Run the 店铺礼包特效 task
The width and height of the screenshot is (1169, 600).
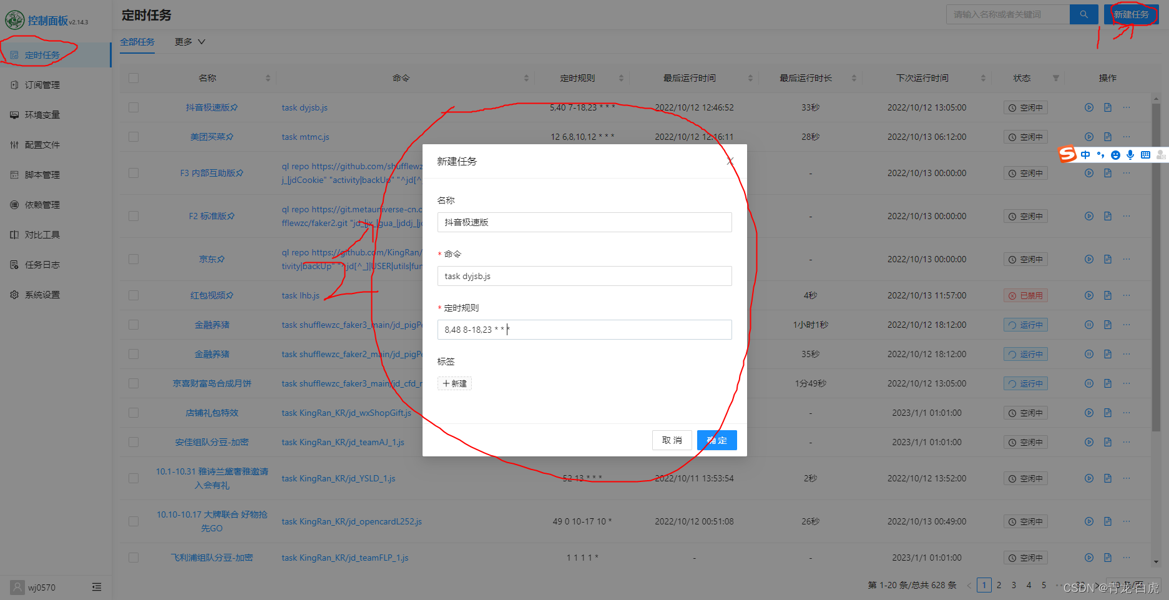coord(1089,413)
